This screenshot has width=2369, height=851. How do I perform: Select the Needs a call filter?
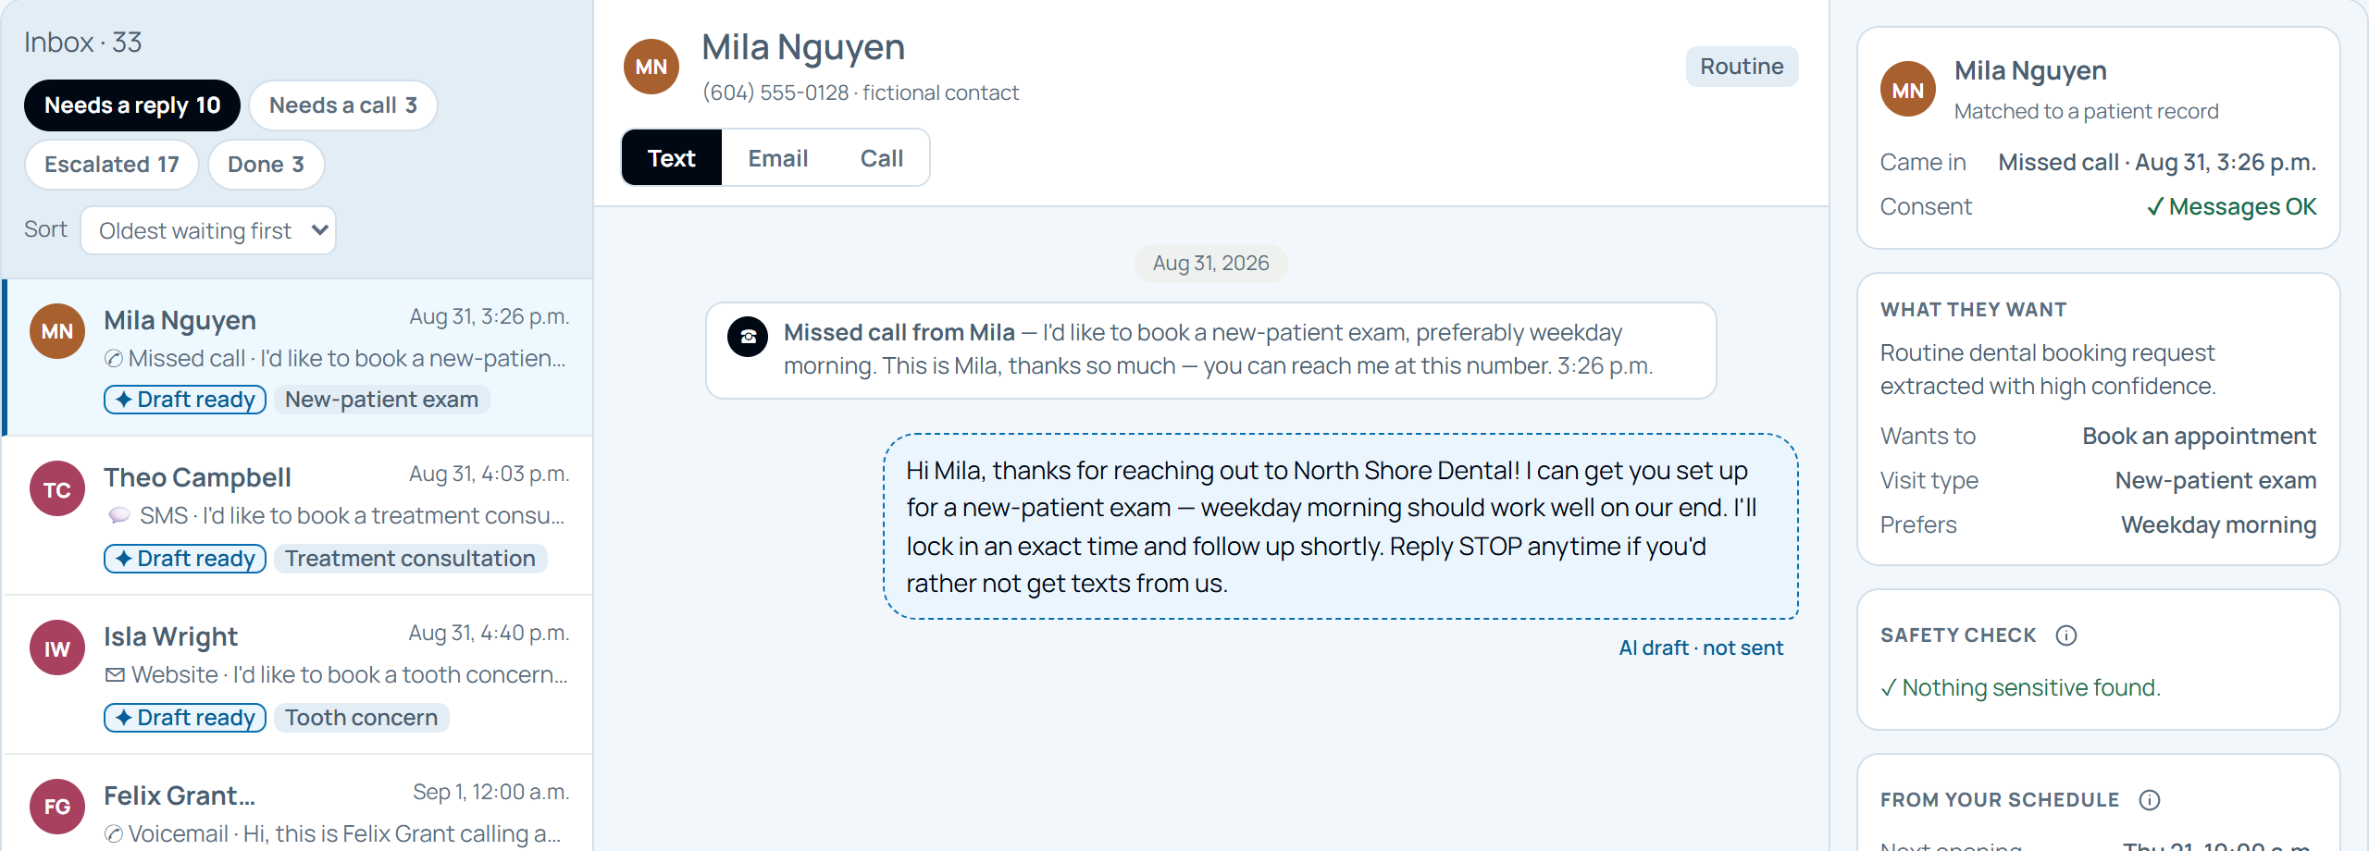click(343, 105)
